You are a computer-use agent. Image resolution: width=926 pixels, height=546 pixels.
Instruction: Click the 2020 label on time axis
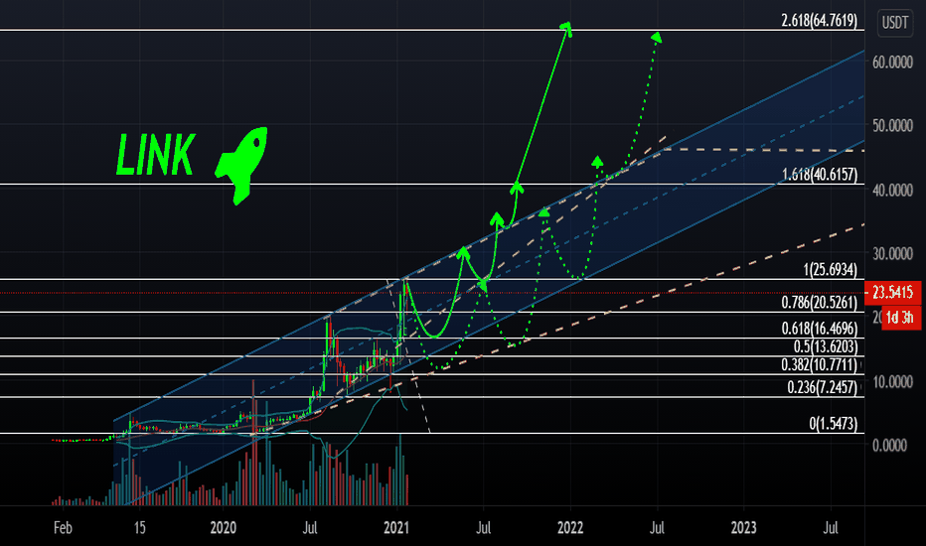(224, 528)
